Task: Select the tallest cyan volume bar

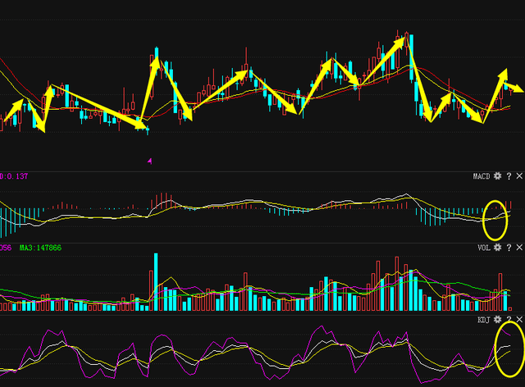Action: click(x=154, y=281)
